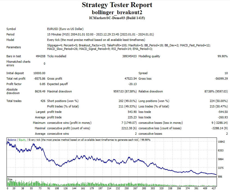Viewport: 230px width, 192px height.
Task: Click the average loss trade value -260.93
Action: pos(223,117)
